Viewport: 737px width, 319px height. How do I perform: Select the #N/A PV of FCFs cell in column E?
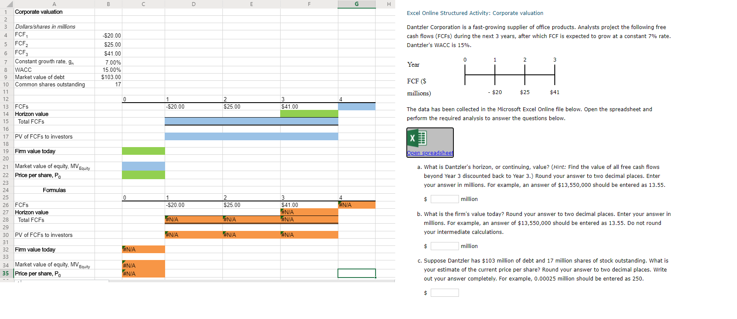[x=252, y=235]
